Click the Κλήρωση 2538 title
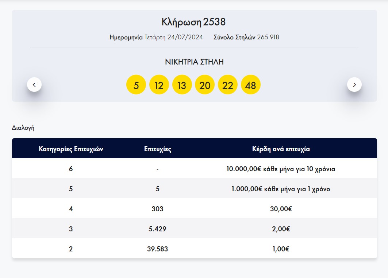This screenshot has width=388, height=278. [194, 22]
